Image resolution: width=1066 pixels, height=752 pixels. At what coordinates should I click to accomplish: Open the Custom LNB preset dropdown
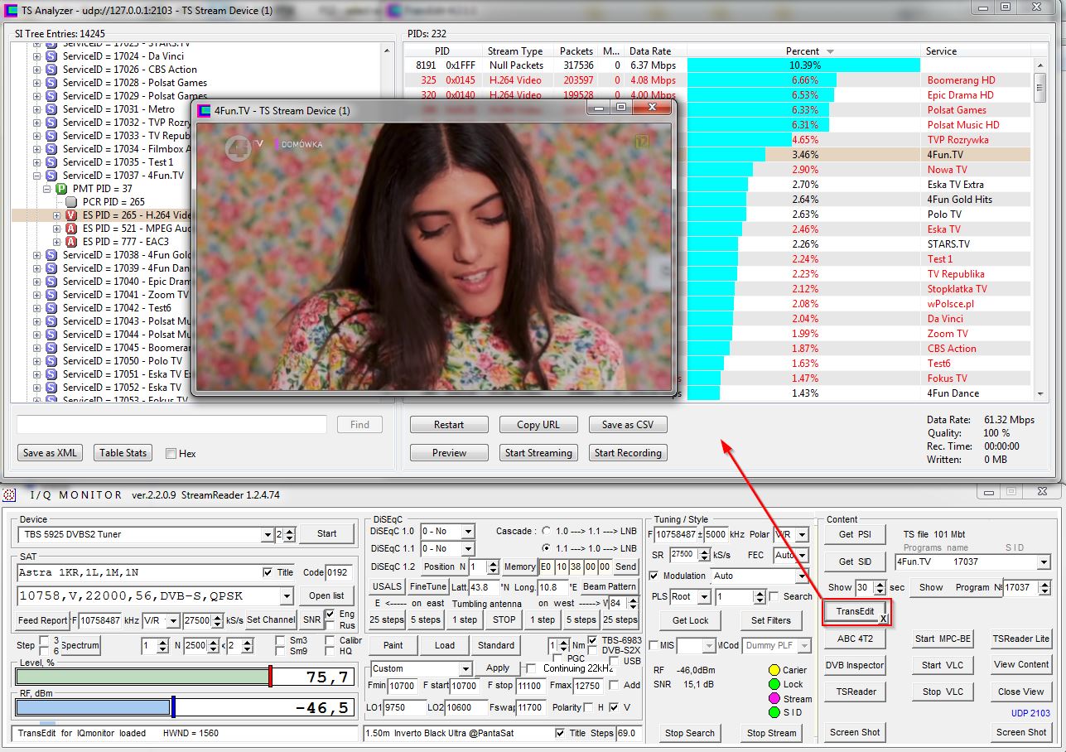[465, 668]
